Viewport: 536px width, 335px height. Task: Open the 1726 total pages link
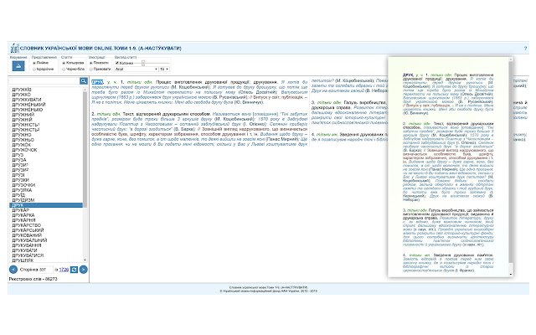64,270
